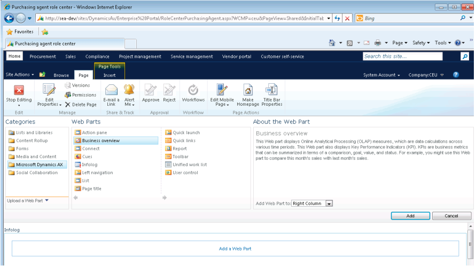Image resolution: width=476 pixels, height=266 pixels.
Task: Select the User control web part
Action: (x=182, y=173)
